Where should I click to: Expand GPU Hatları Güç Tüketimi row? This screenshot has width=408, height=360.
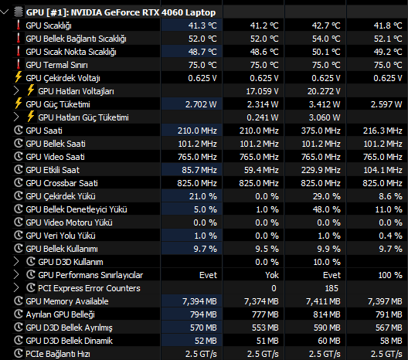[x=16, y=117]
